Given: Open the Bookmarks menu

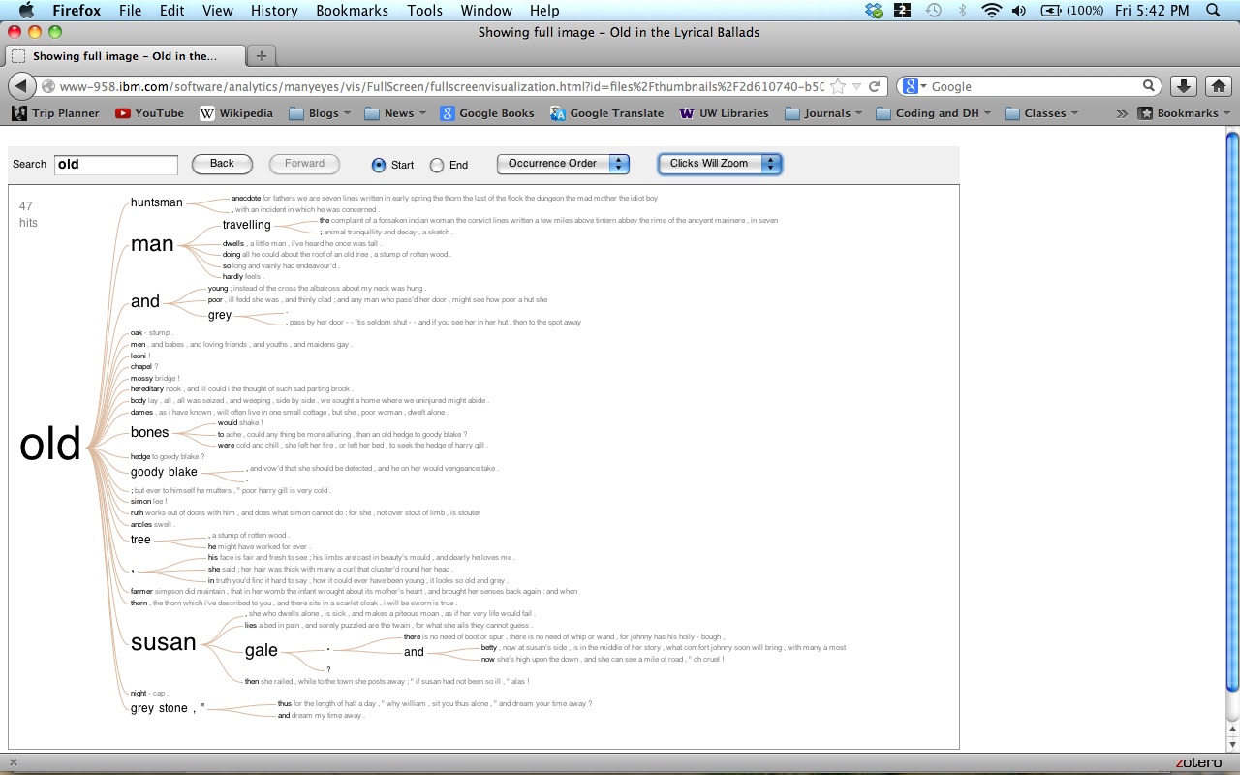Looking at the screenshot, I should [352, 11].
